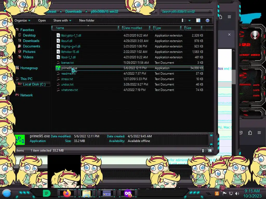This screenshot has height=199, width=266.
Task: Select Downloads in the navigation pane
Action: (x=31, y=41)
